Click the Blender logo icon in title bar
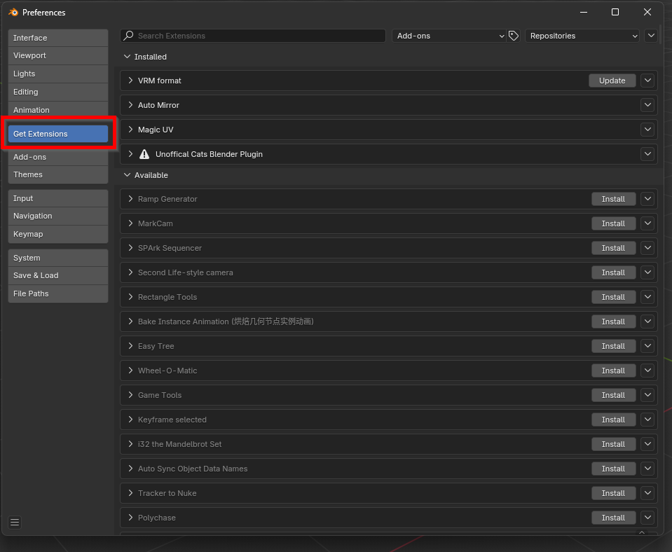Viewport: 672px width, 552px height. coord(13,12)
